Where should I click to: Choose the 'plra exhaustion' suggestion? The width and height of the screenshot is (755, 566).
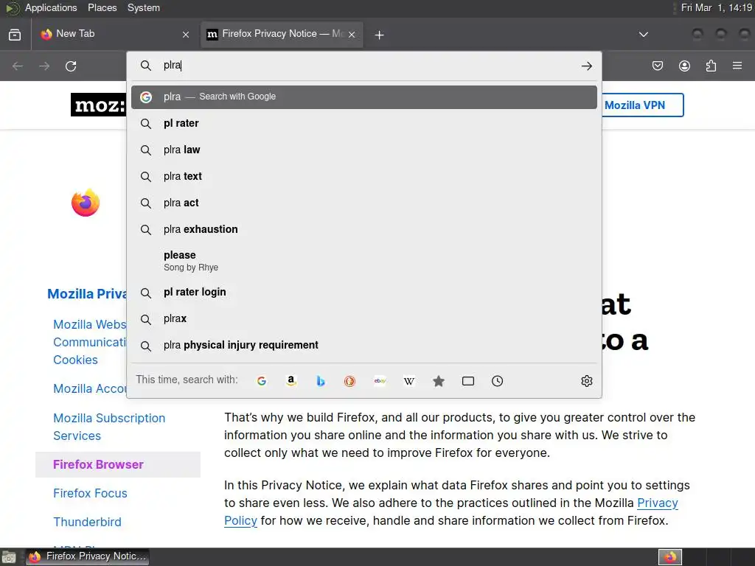pyautogui.click(x=364, y=230)
